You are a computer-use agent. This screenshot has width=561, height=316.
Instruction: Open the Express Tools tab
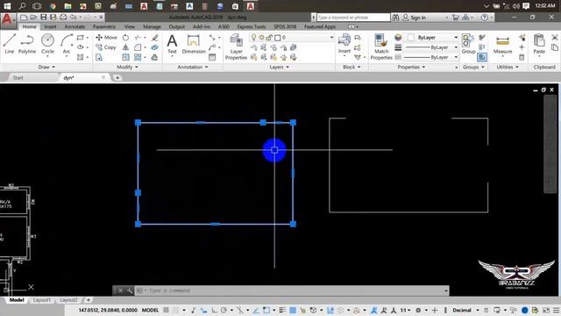click(x=252, y=27)
